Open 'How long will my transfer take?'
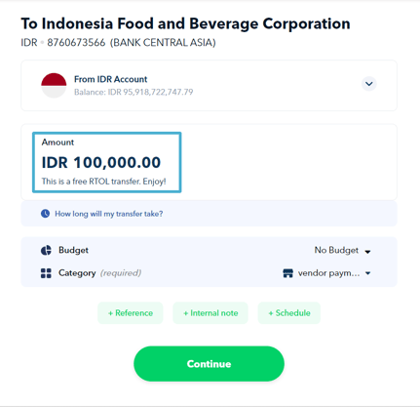 pyautogui.click(x=109, y=214)
